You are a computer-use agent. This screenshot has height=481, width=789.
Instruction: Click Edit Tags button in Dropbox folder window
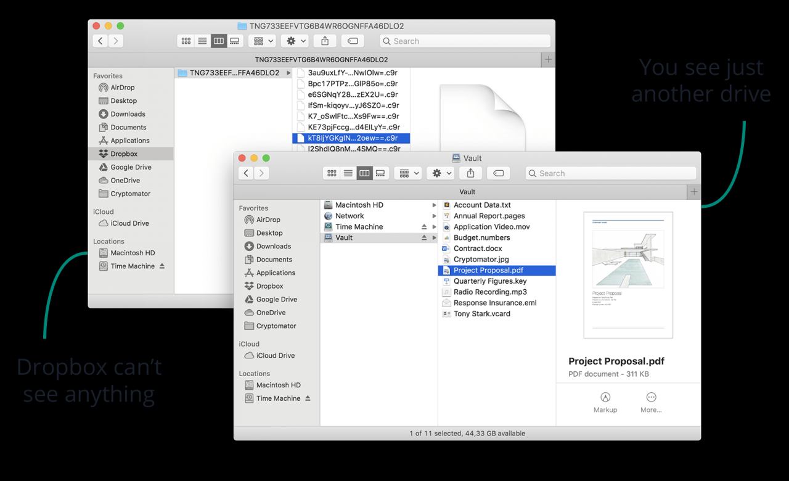352,41
